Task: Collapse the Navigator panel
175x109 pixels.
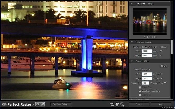Action: pos(132,4)
